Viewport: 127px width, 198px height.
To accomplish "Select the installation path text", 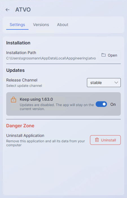I will point(51,58).
